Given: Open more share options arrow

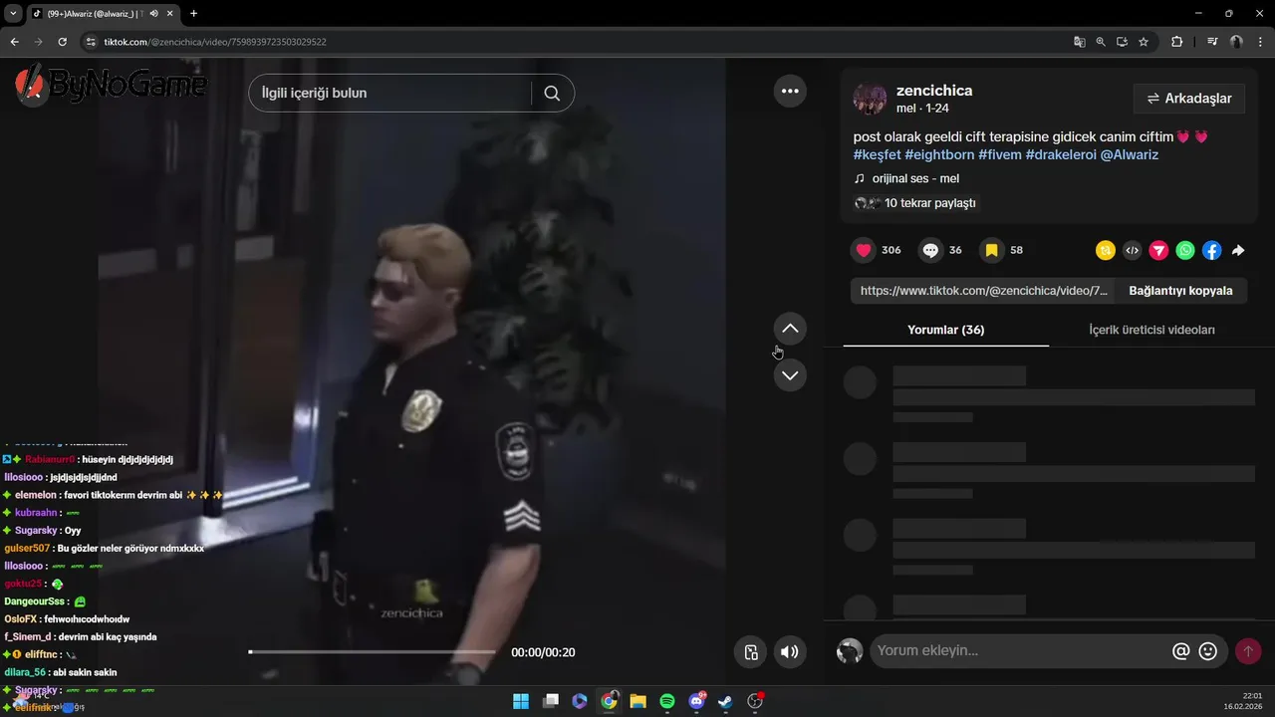Looking at the screenshot, I should click(1238, 251).
